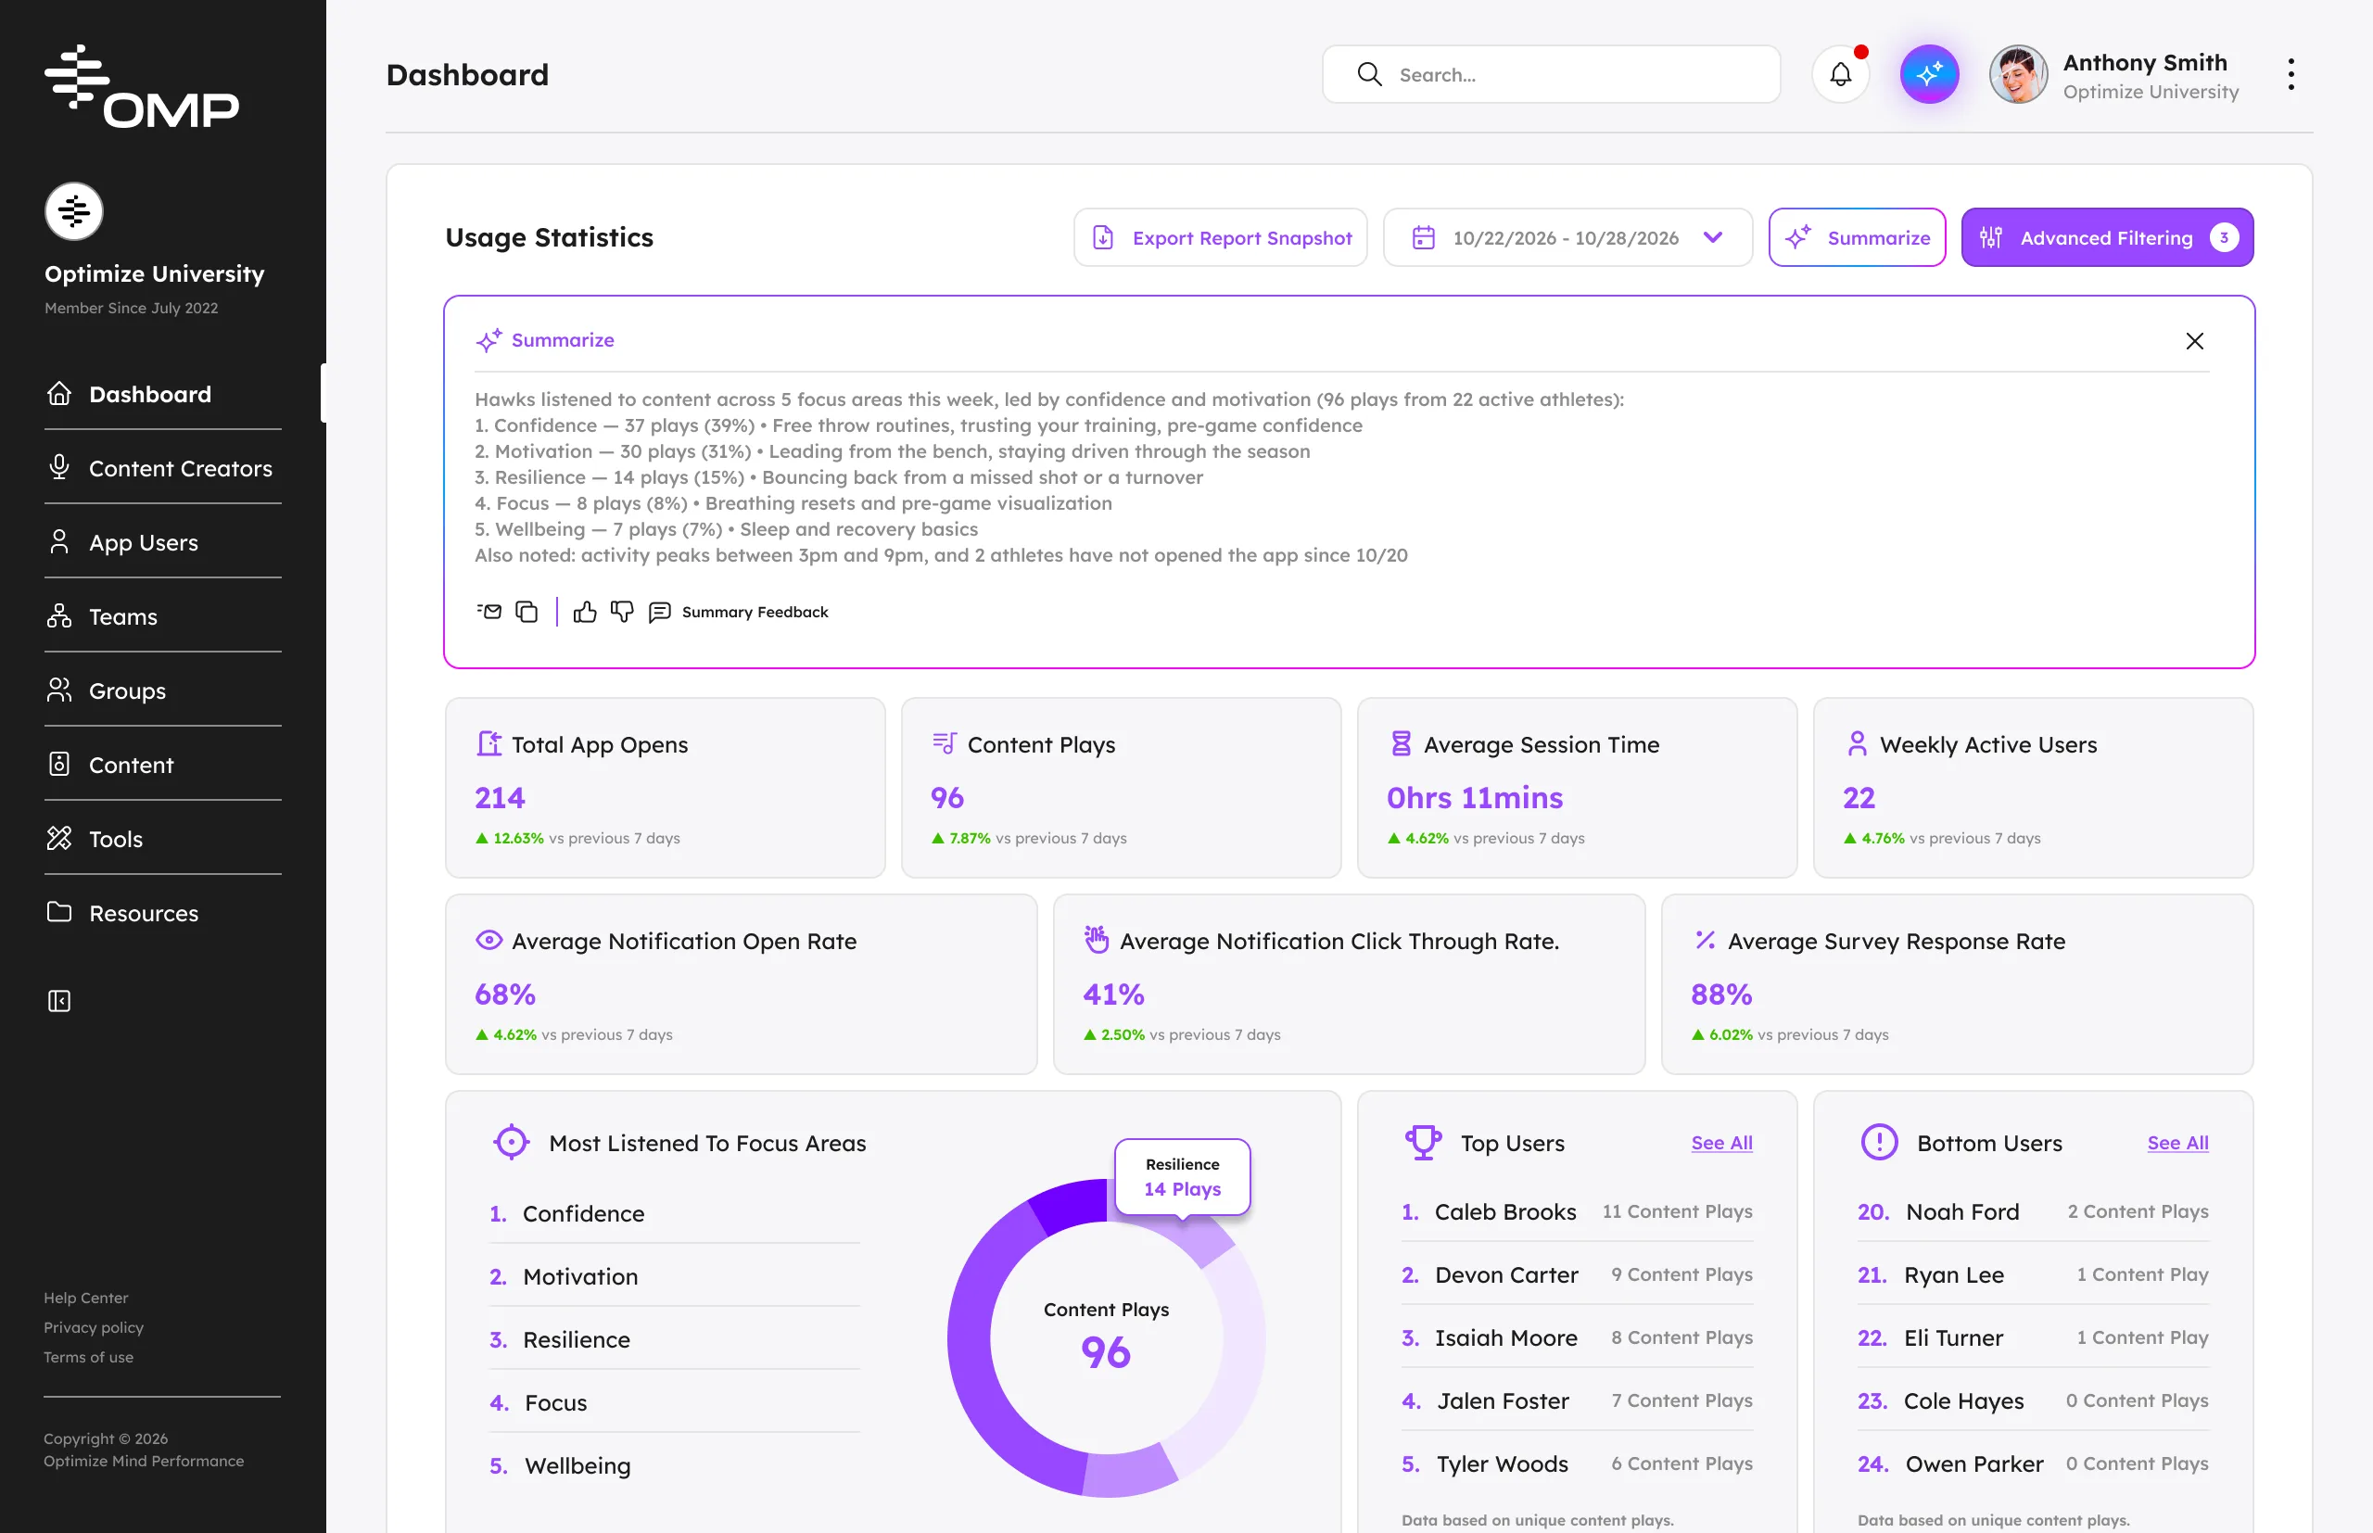Collapse the sidebar with the panel icon
This screenshot has height=1533, width=2373.
(x=58, y=1000)
